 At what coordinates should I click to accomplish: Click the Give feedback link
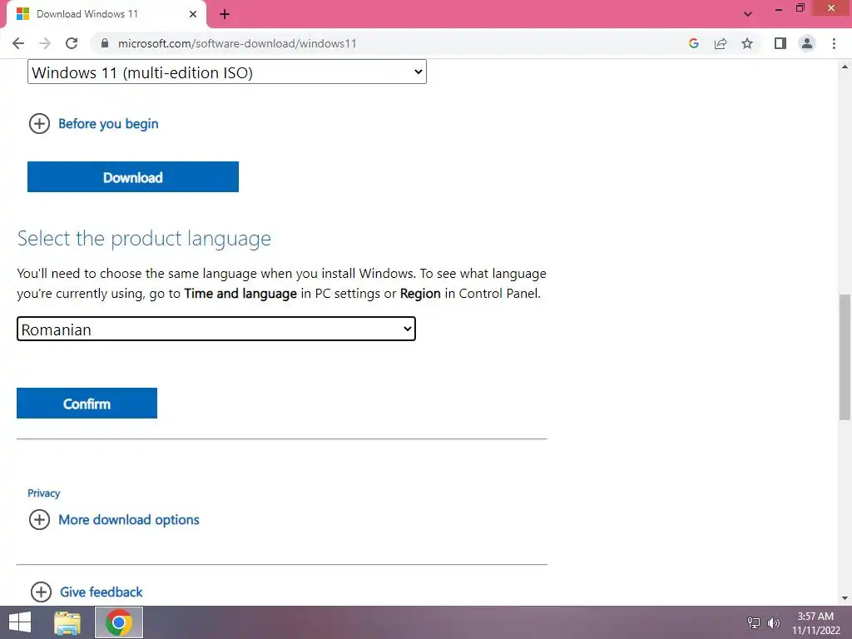tap(101, 592)
